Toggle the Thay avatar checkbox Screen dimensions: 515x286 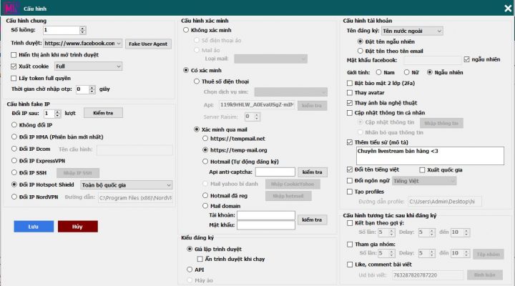pyautogui.click(x=348, y=94)
